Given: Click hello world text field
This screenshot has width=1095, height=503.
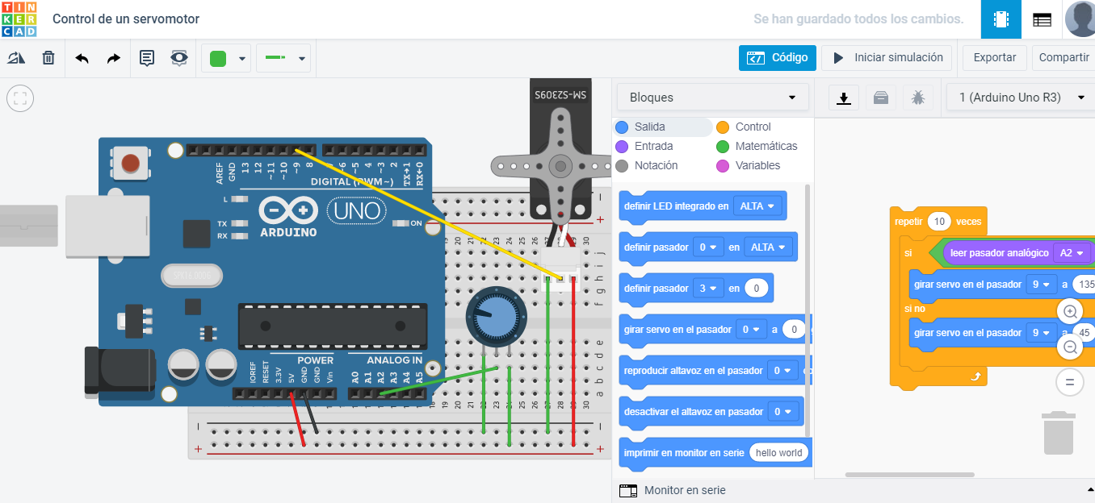Looking at the screenshot, I should pos(778,453).
